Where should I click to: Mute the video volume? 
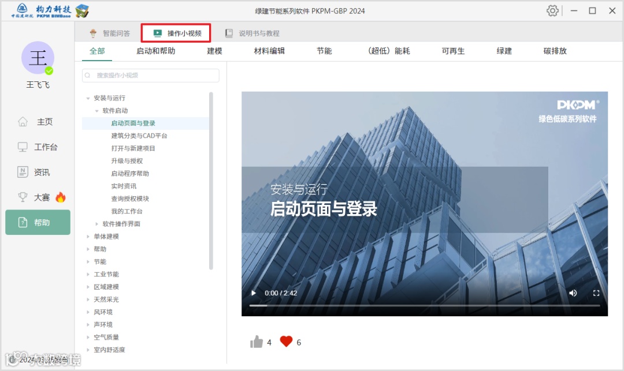click(x=573, y=293)
